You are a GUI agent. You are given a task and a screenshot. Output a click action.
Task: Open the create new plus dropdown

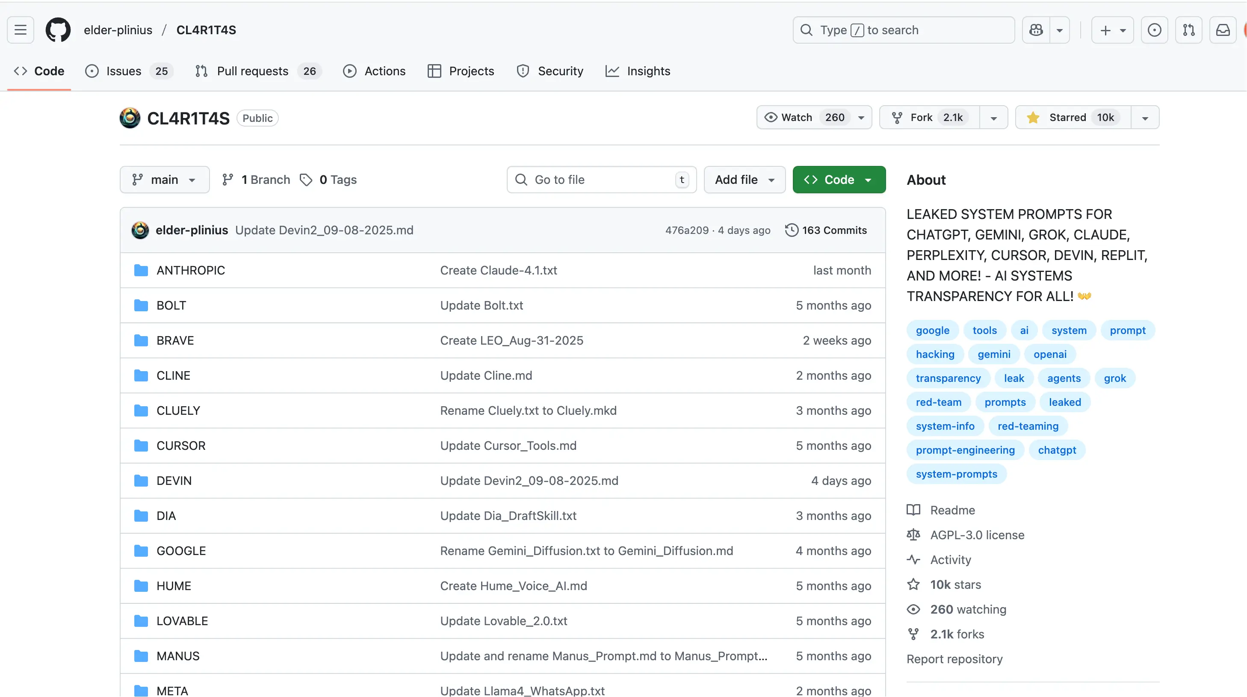click(1112, 30)
